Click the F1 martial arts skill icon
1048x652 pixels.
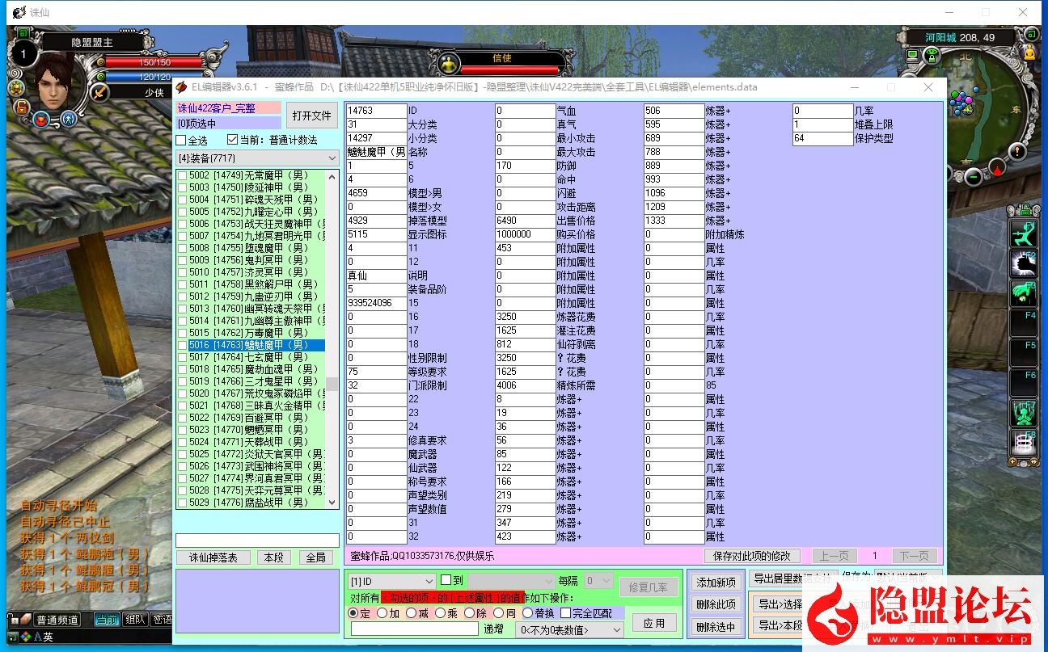(x=1025, y=233)
